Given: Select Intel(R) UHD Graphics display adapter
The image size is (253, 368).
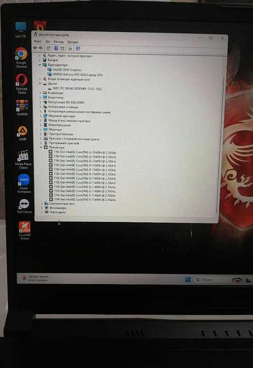Looking at the screenshot, I should click(x=67, y=70).
